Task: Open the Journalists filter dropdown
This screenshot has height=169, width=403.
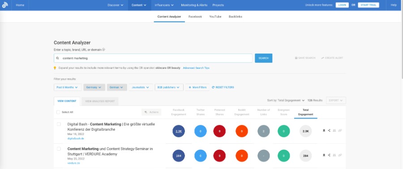Action: pyautogui.click(x=141, y=87)
